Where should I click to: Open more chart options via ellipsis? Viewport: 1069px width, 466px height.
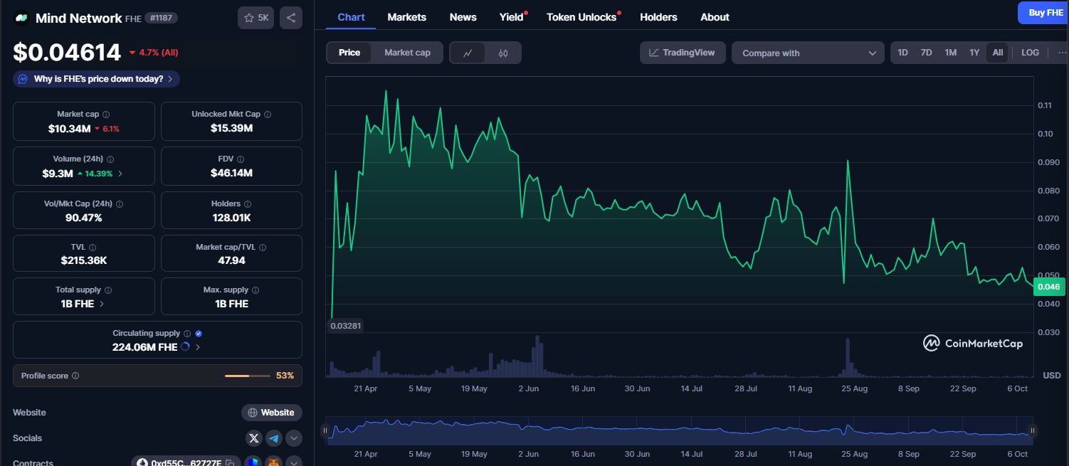[x=1063, y=52]
